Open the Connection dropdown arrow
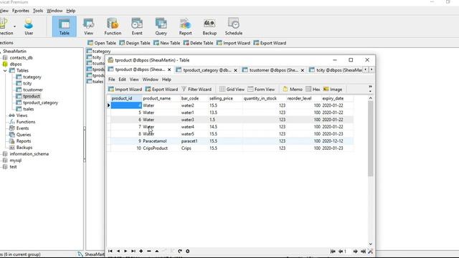459x258 pixels. pyautogui.click(x=14, y=27)
